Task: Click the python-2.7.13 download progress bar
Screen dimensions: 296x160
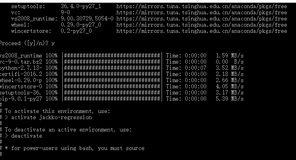Action: tap(112, 68)
